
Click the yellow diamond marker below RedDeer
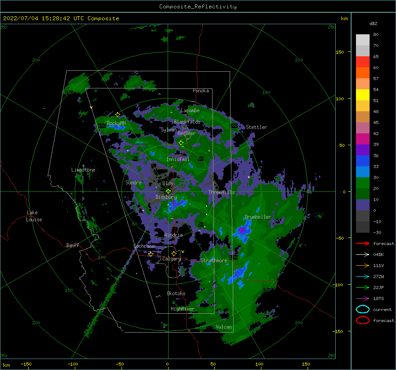coord(181,143)
